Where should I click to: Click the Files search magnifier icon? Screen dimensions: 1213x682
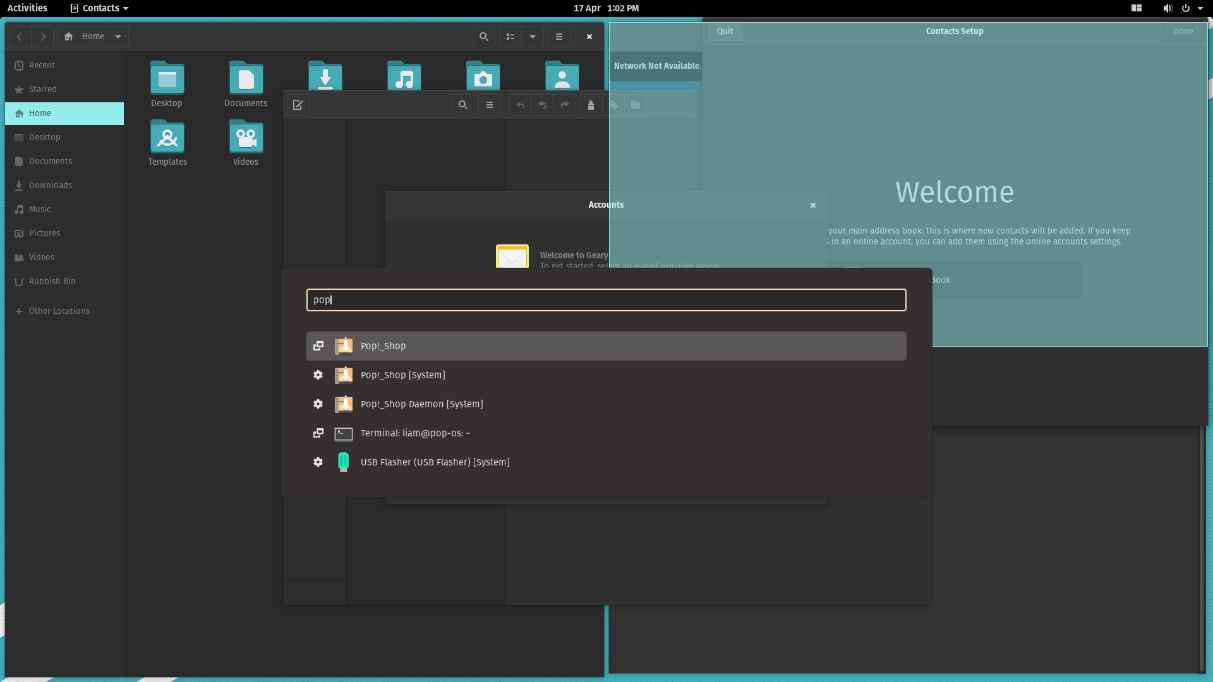pyautogui.click(x=484, y=37)
